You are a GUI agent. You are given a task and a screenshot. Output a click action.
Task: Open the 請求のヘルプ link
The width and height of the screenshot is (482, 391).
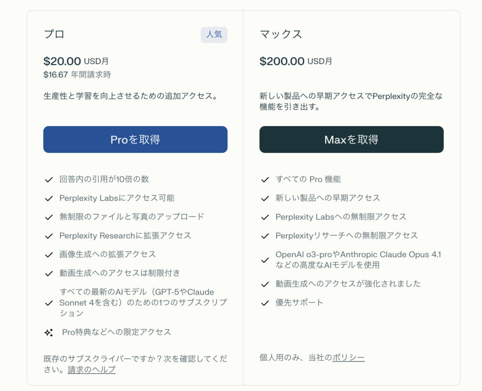[91, 369]
